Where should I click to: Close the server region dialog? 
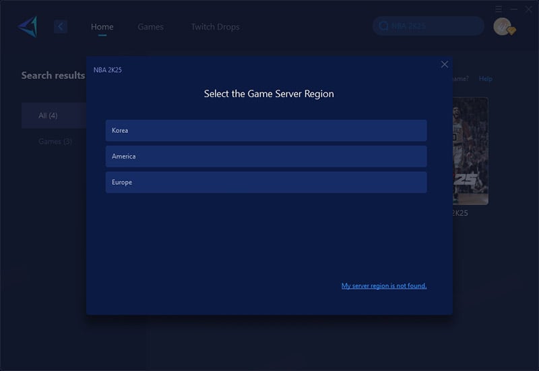tap(445, 64)
